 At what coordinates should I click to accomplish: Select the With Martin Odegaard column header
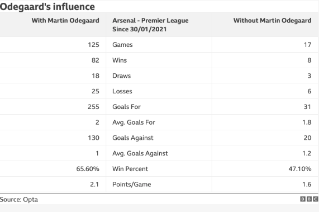(x=65, y=21)
